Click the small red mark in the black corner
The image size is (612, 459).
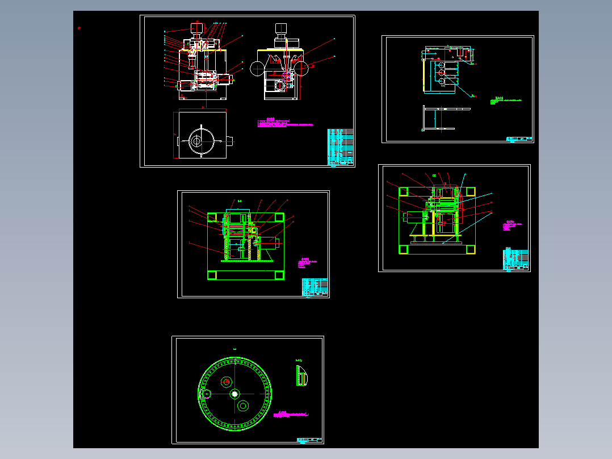pos(79,28)
